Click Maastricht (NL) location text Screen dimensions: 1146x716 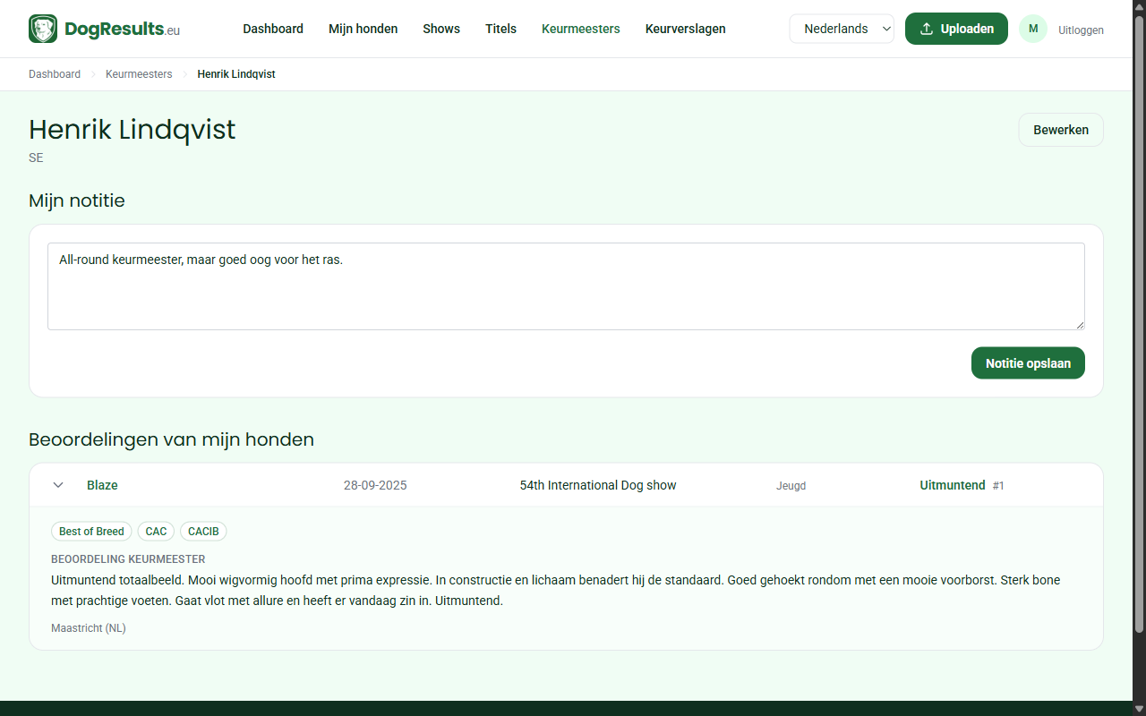[89, 628]
